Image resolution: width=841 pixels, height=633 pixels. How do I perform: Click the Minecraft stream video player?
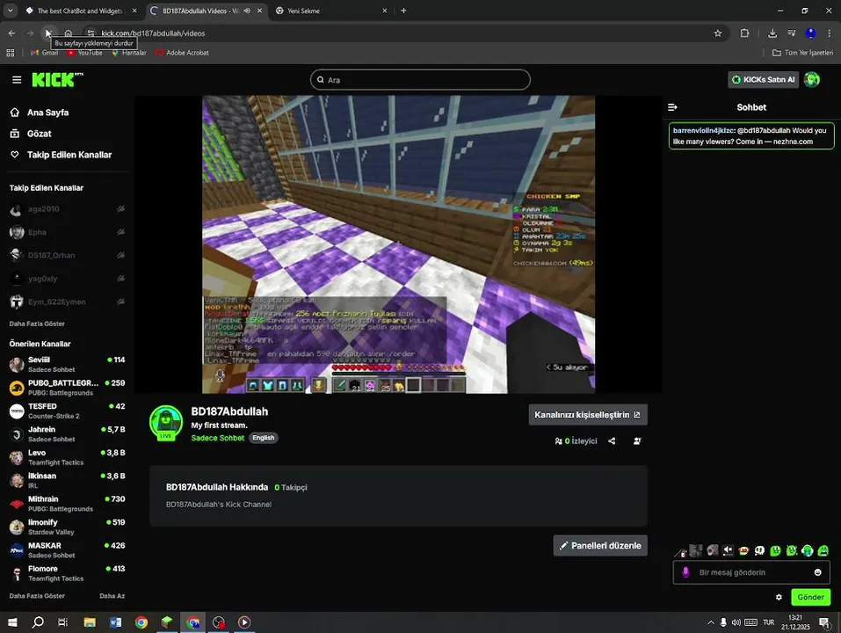click(x=398, y=244)
